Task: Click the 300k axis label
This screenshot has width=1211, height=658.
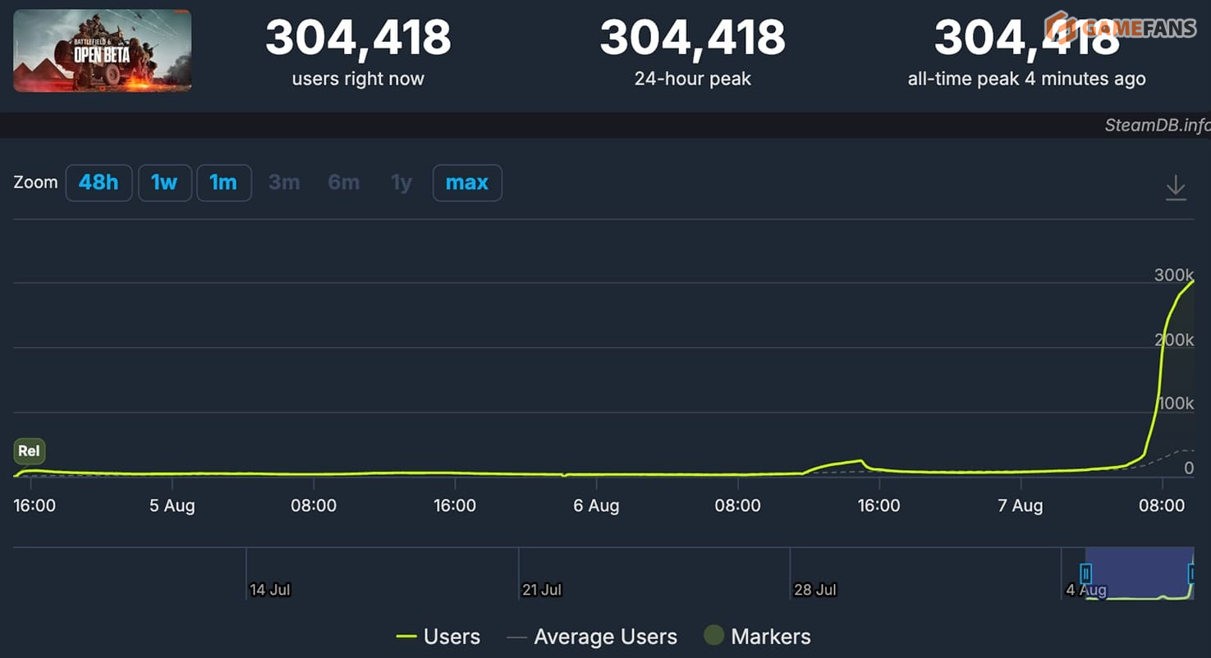Action: point(1174,276)
